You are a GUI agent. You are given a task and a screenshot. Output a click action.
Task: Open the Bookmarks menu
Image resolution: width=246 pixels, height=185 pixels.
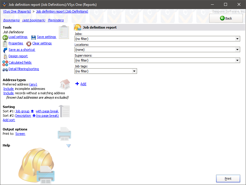11,20
